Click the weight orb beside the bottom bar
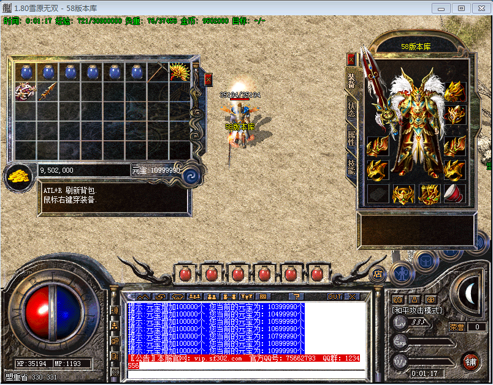 pos(400,362)
